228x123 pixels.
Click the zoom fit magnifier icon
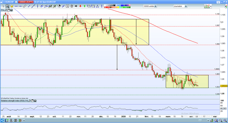tap(216, 120)
